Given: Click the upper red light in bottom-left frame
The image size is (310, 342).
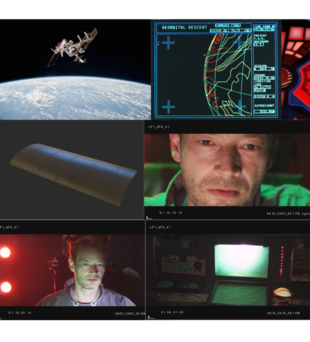Looking at the screenshot, I should click(x=5, y=252).
